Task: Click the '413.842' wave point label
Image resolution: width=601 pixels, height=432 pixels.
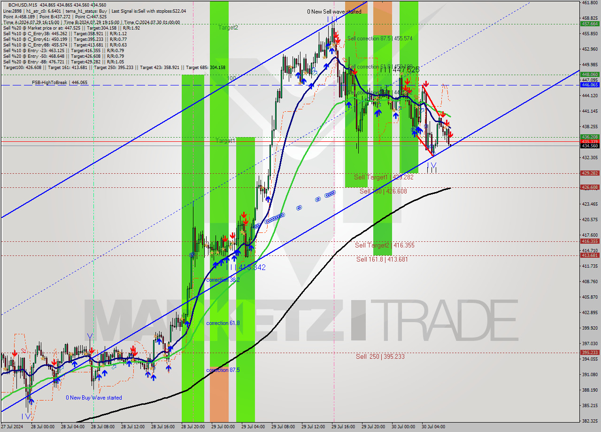Action: click(252, 267)
